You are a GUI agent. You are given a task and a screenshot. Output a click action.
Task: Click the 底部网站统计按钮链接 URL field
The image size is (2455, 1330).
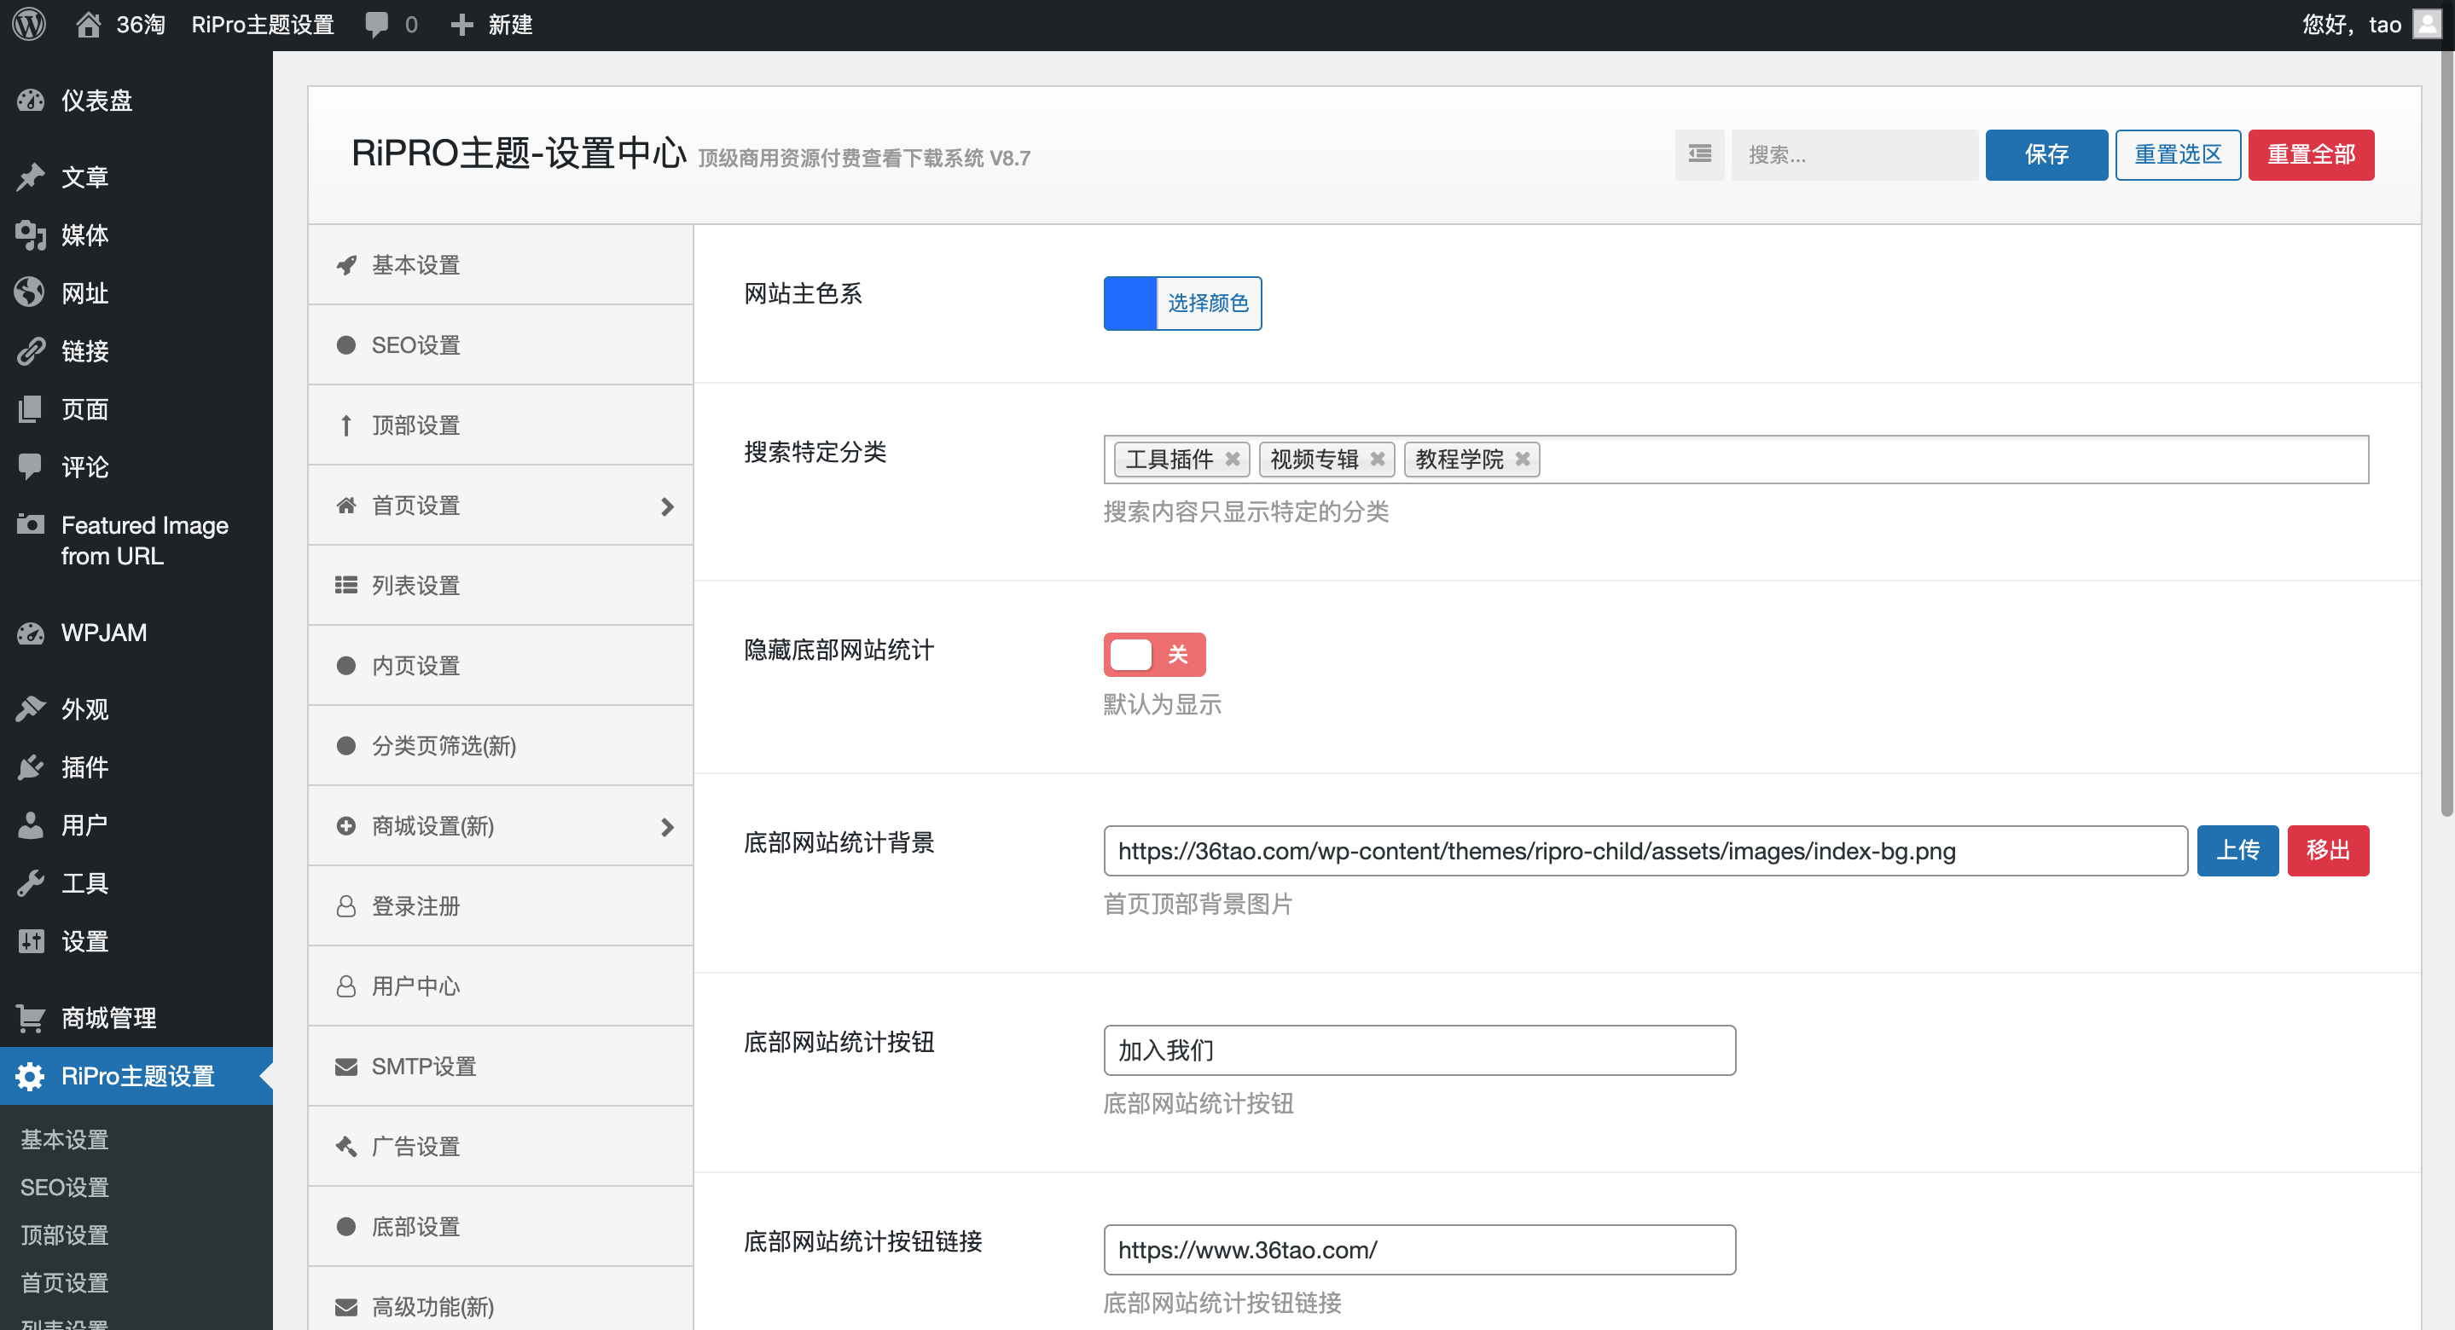coord(1420,1250)
